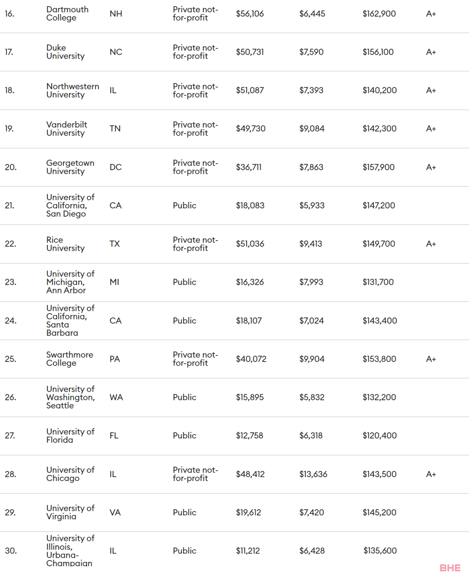Click rank number 25 cell
Image resolution: width=469 pixels, height=580 pixels.
[10, 359]
